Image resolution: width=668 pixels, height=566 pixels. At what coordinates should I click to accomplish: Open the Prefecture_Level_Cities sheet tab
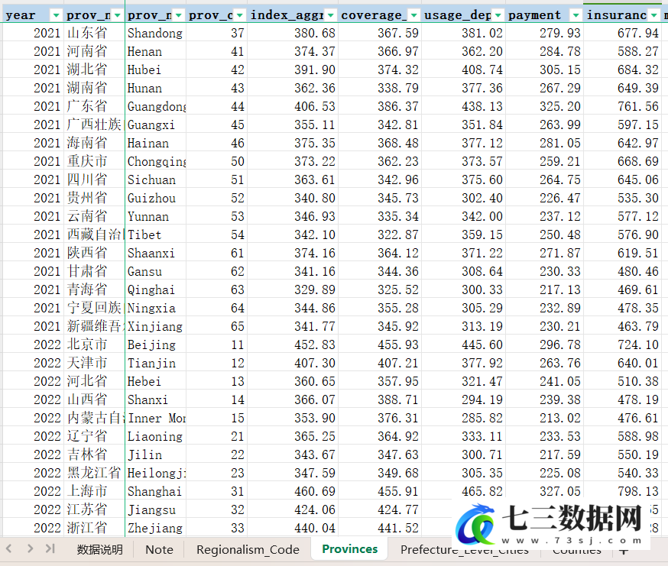465,550
